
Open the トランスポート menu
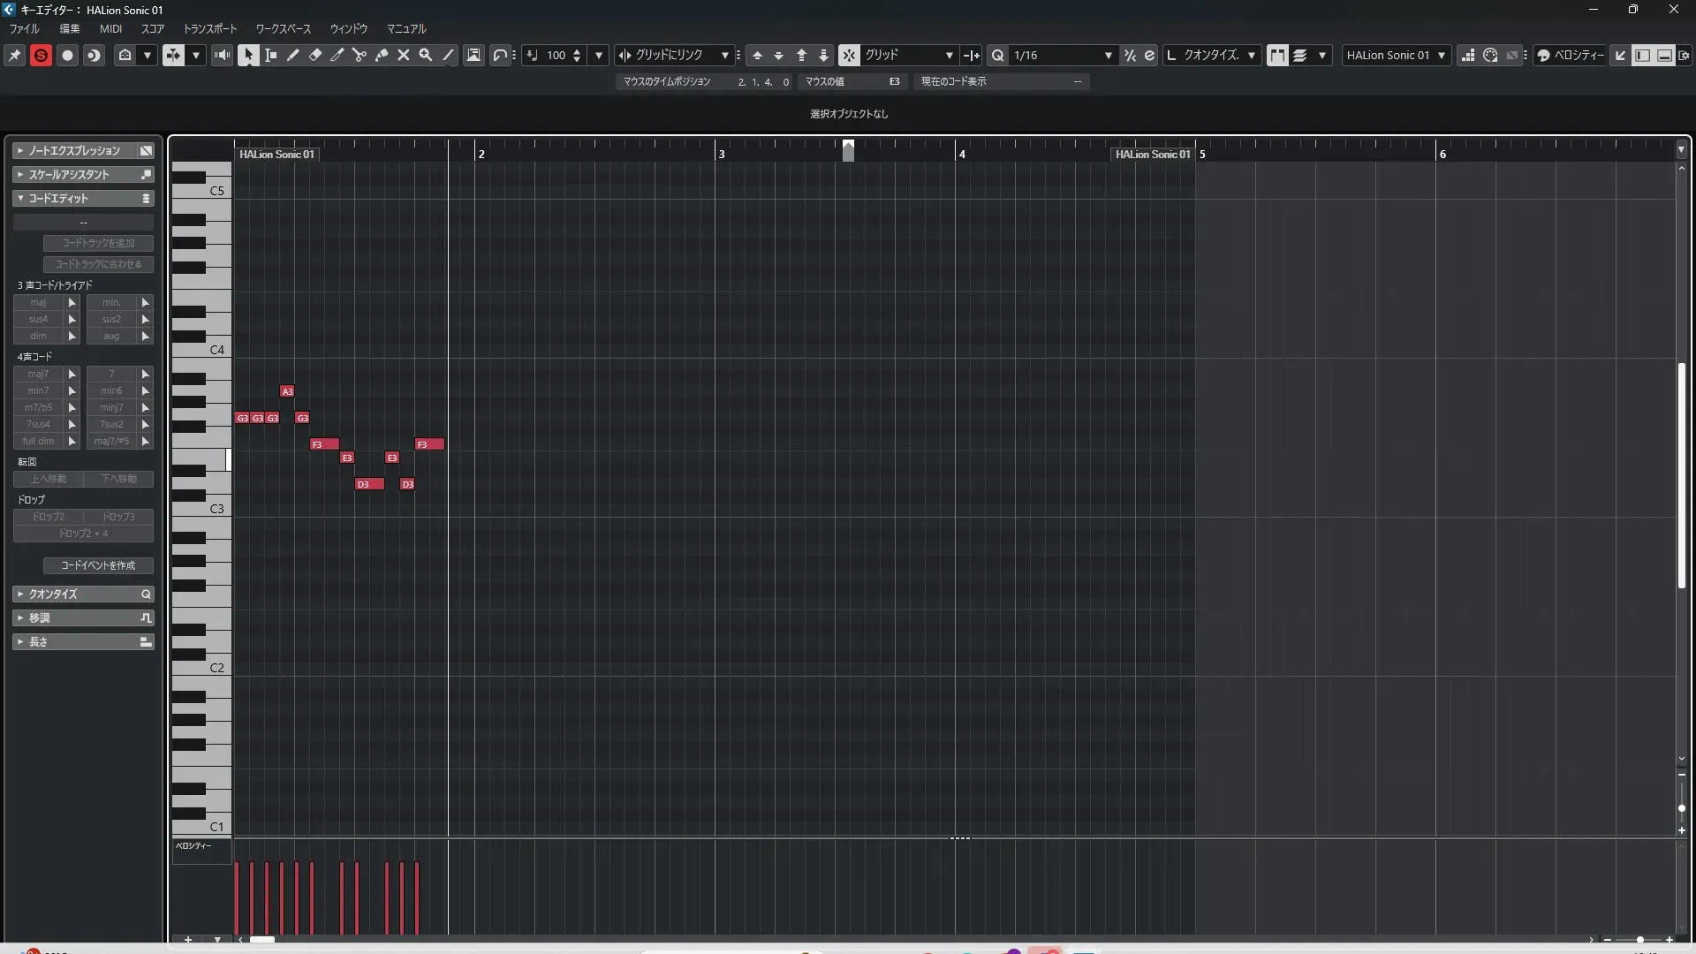click(x=210, y=28)
